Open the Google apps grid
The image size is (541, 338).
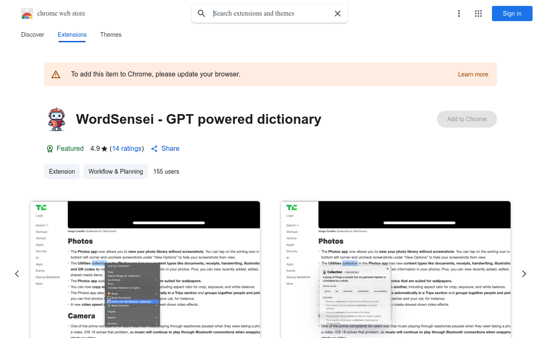pyautogui.click(x=478, y=14)
